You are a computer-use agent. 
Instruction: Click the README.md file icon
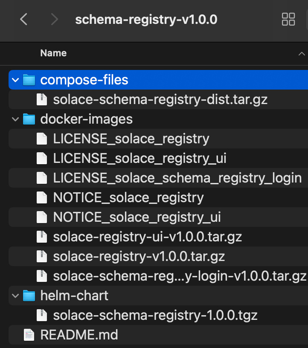(29, 335)
